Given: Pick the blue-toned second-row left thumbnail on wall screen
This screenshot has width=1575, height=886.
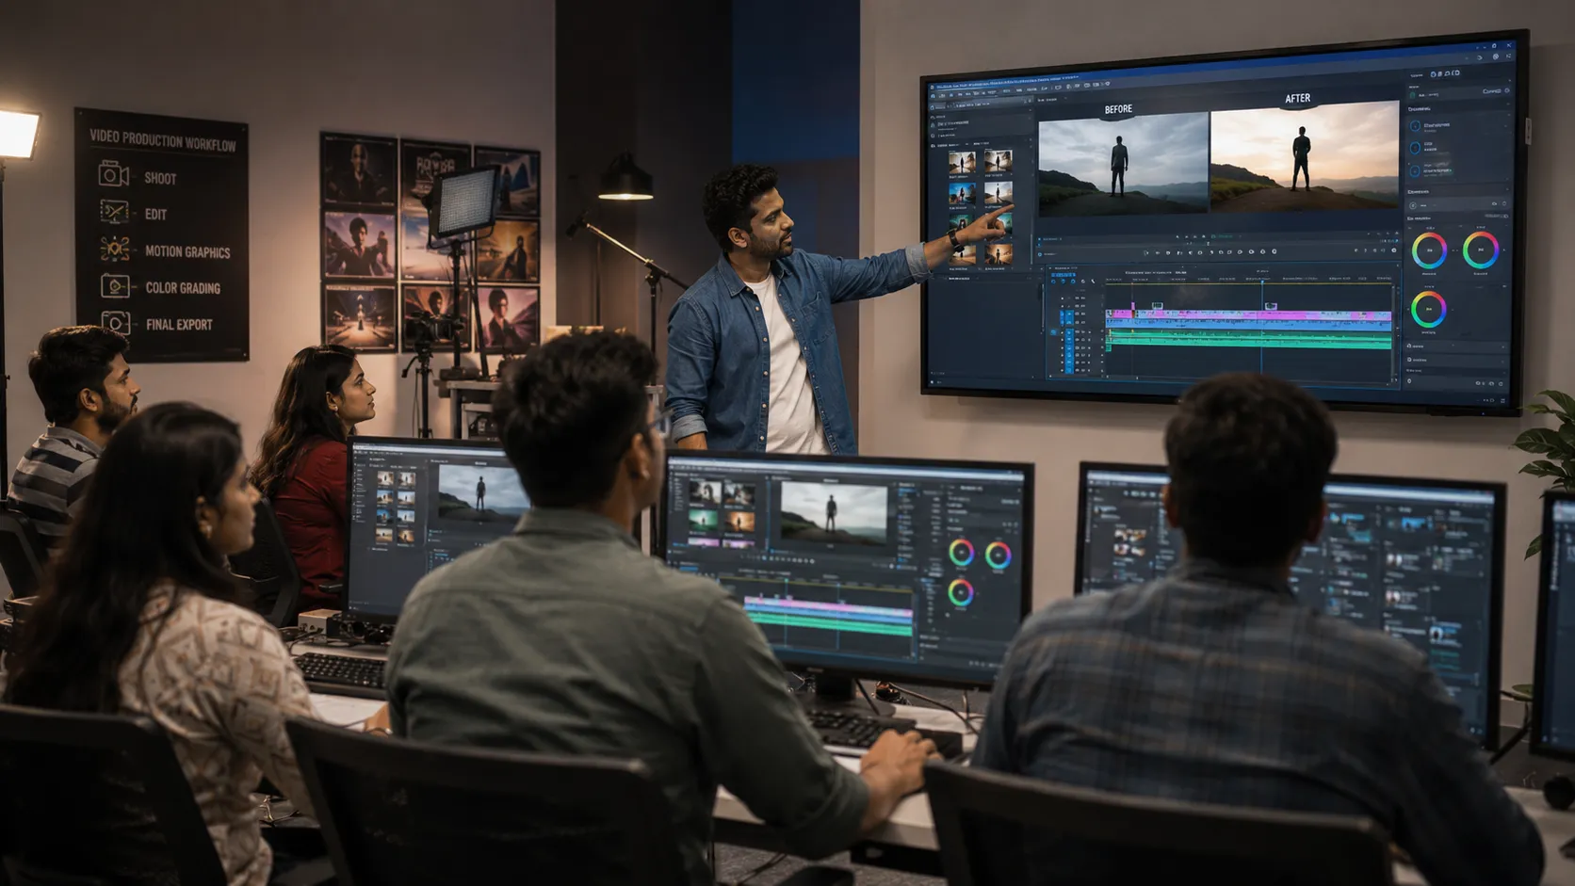Looking at the screenshot, I should tap(962, 194).
